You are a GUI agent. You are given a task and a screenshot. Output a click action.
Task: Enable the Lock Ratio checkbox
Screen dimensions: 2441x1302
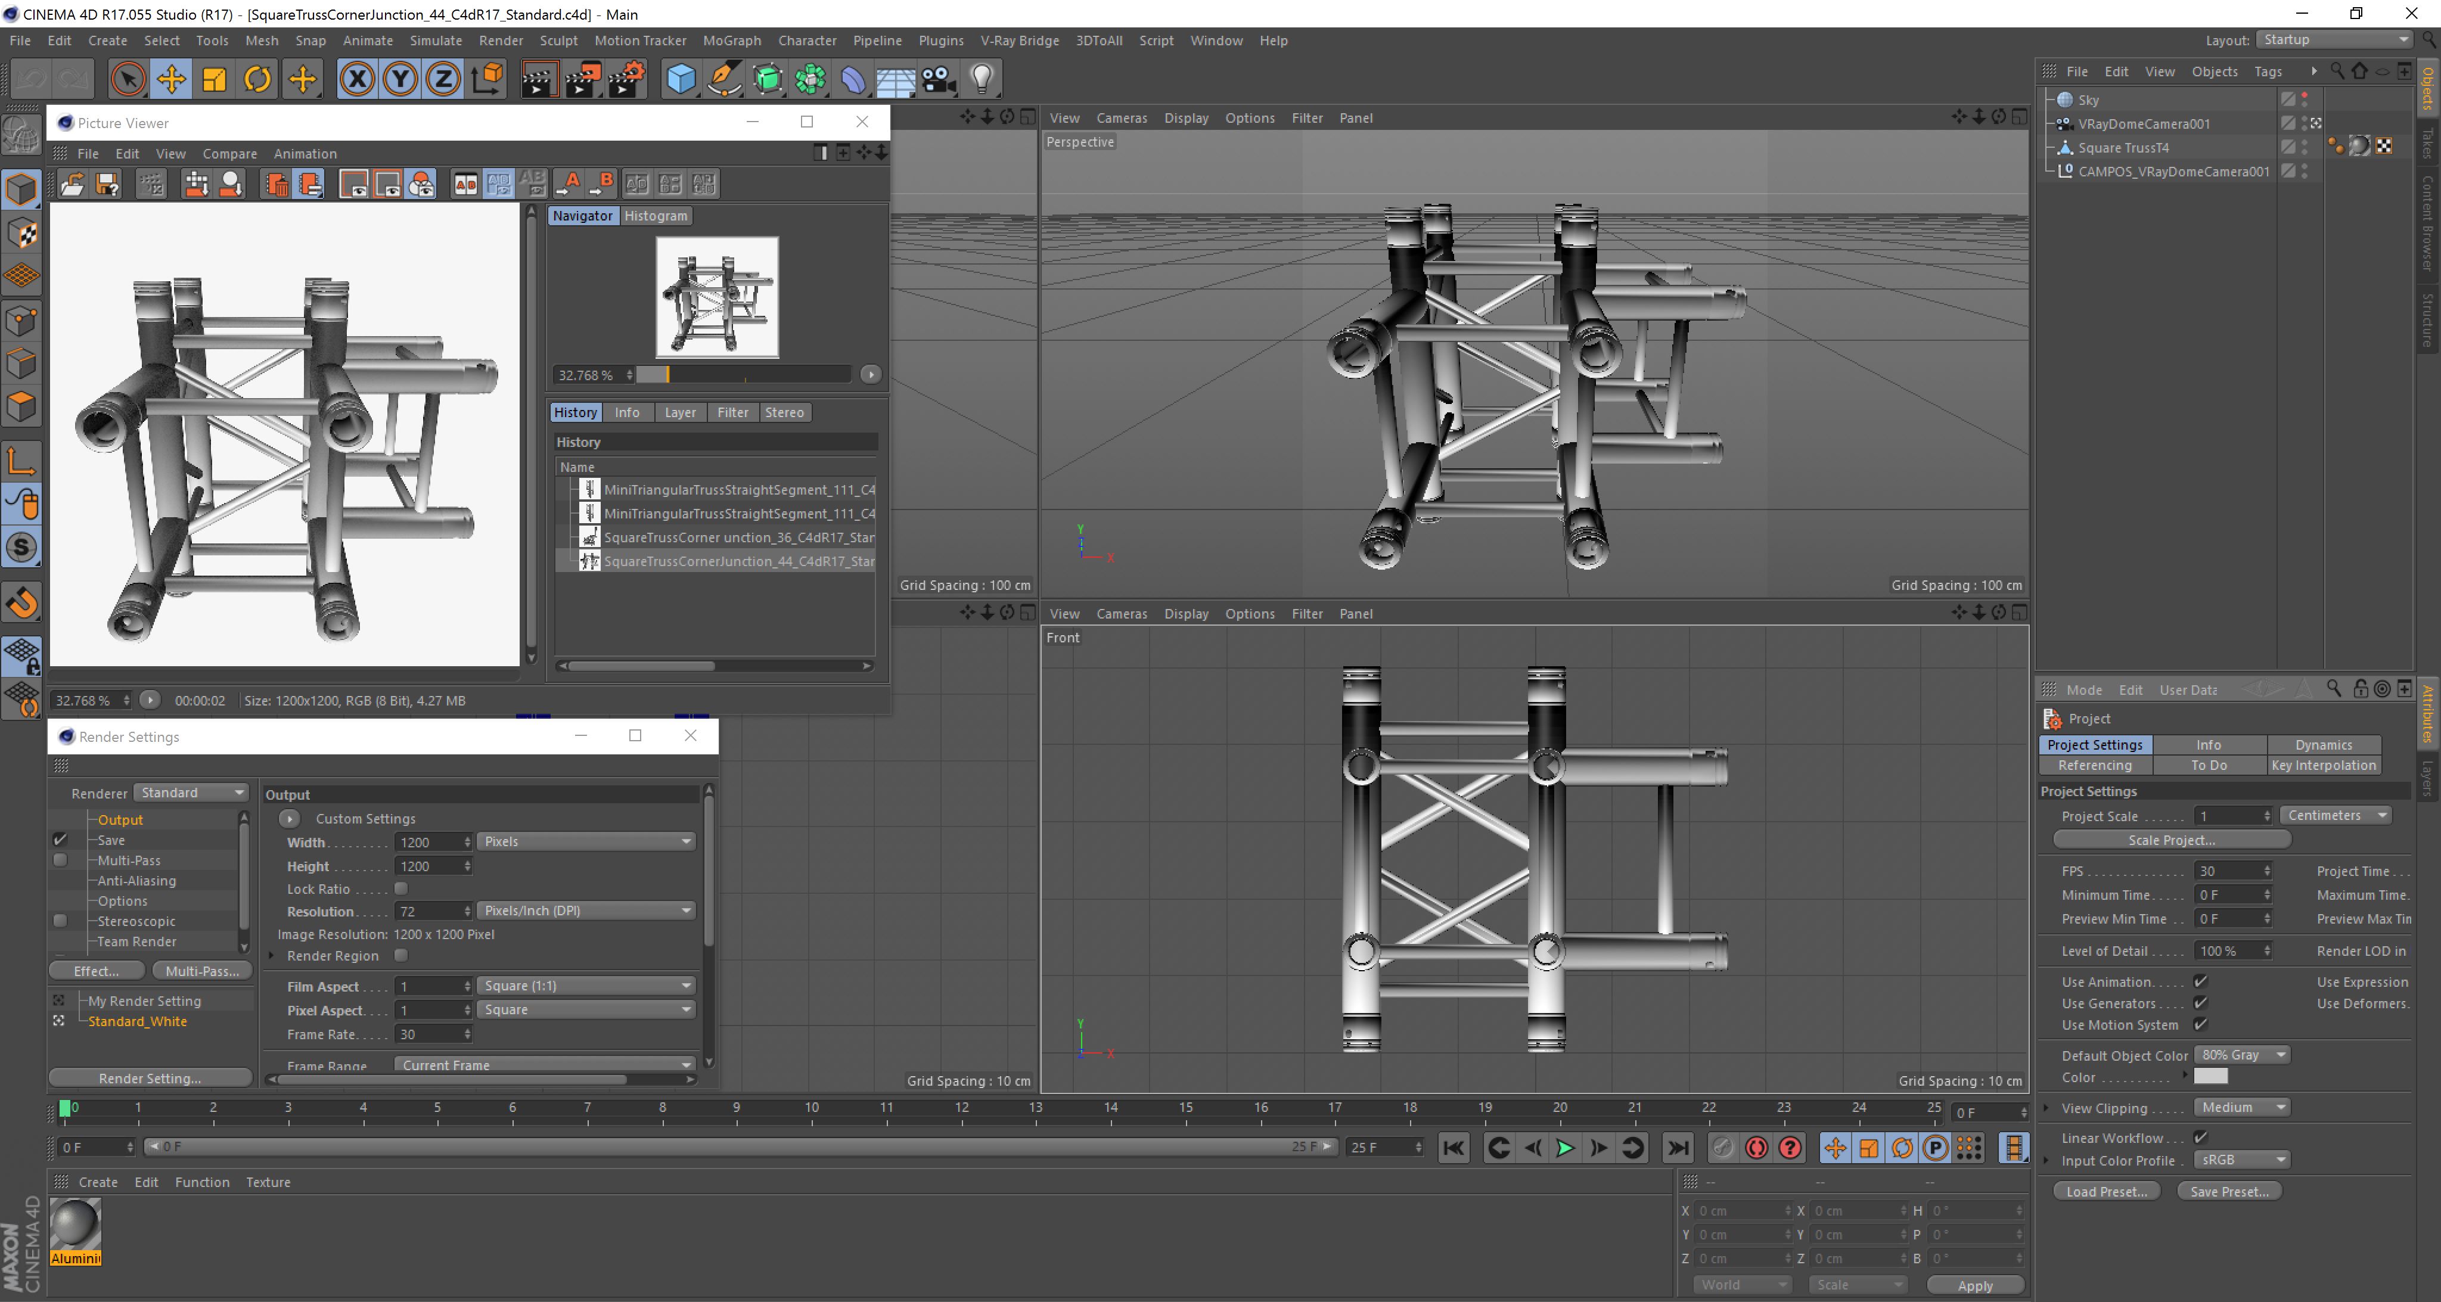[x=401, y=889]
